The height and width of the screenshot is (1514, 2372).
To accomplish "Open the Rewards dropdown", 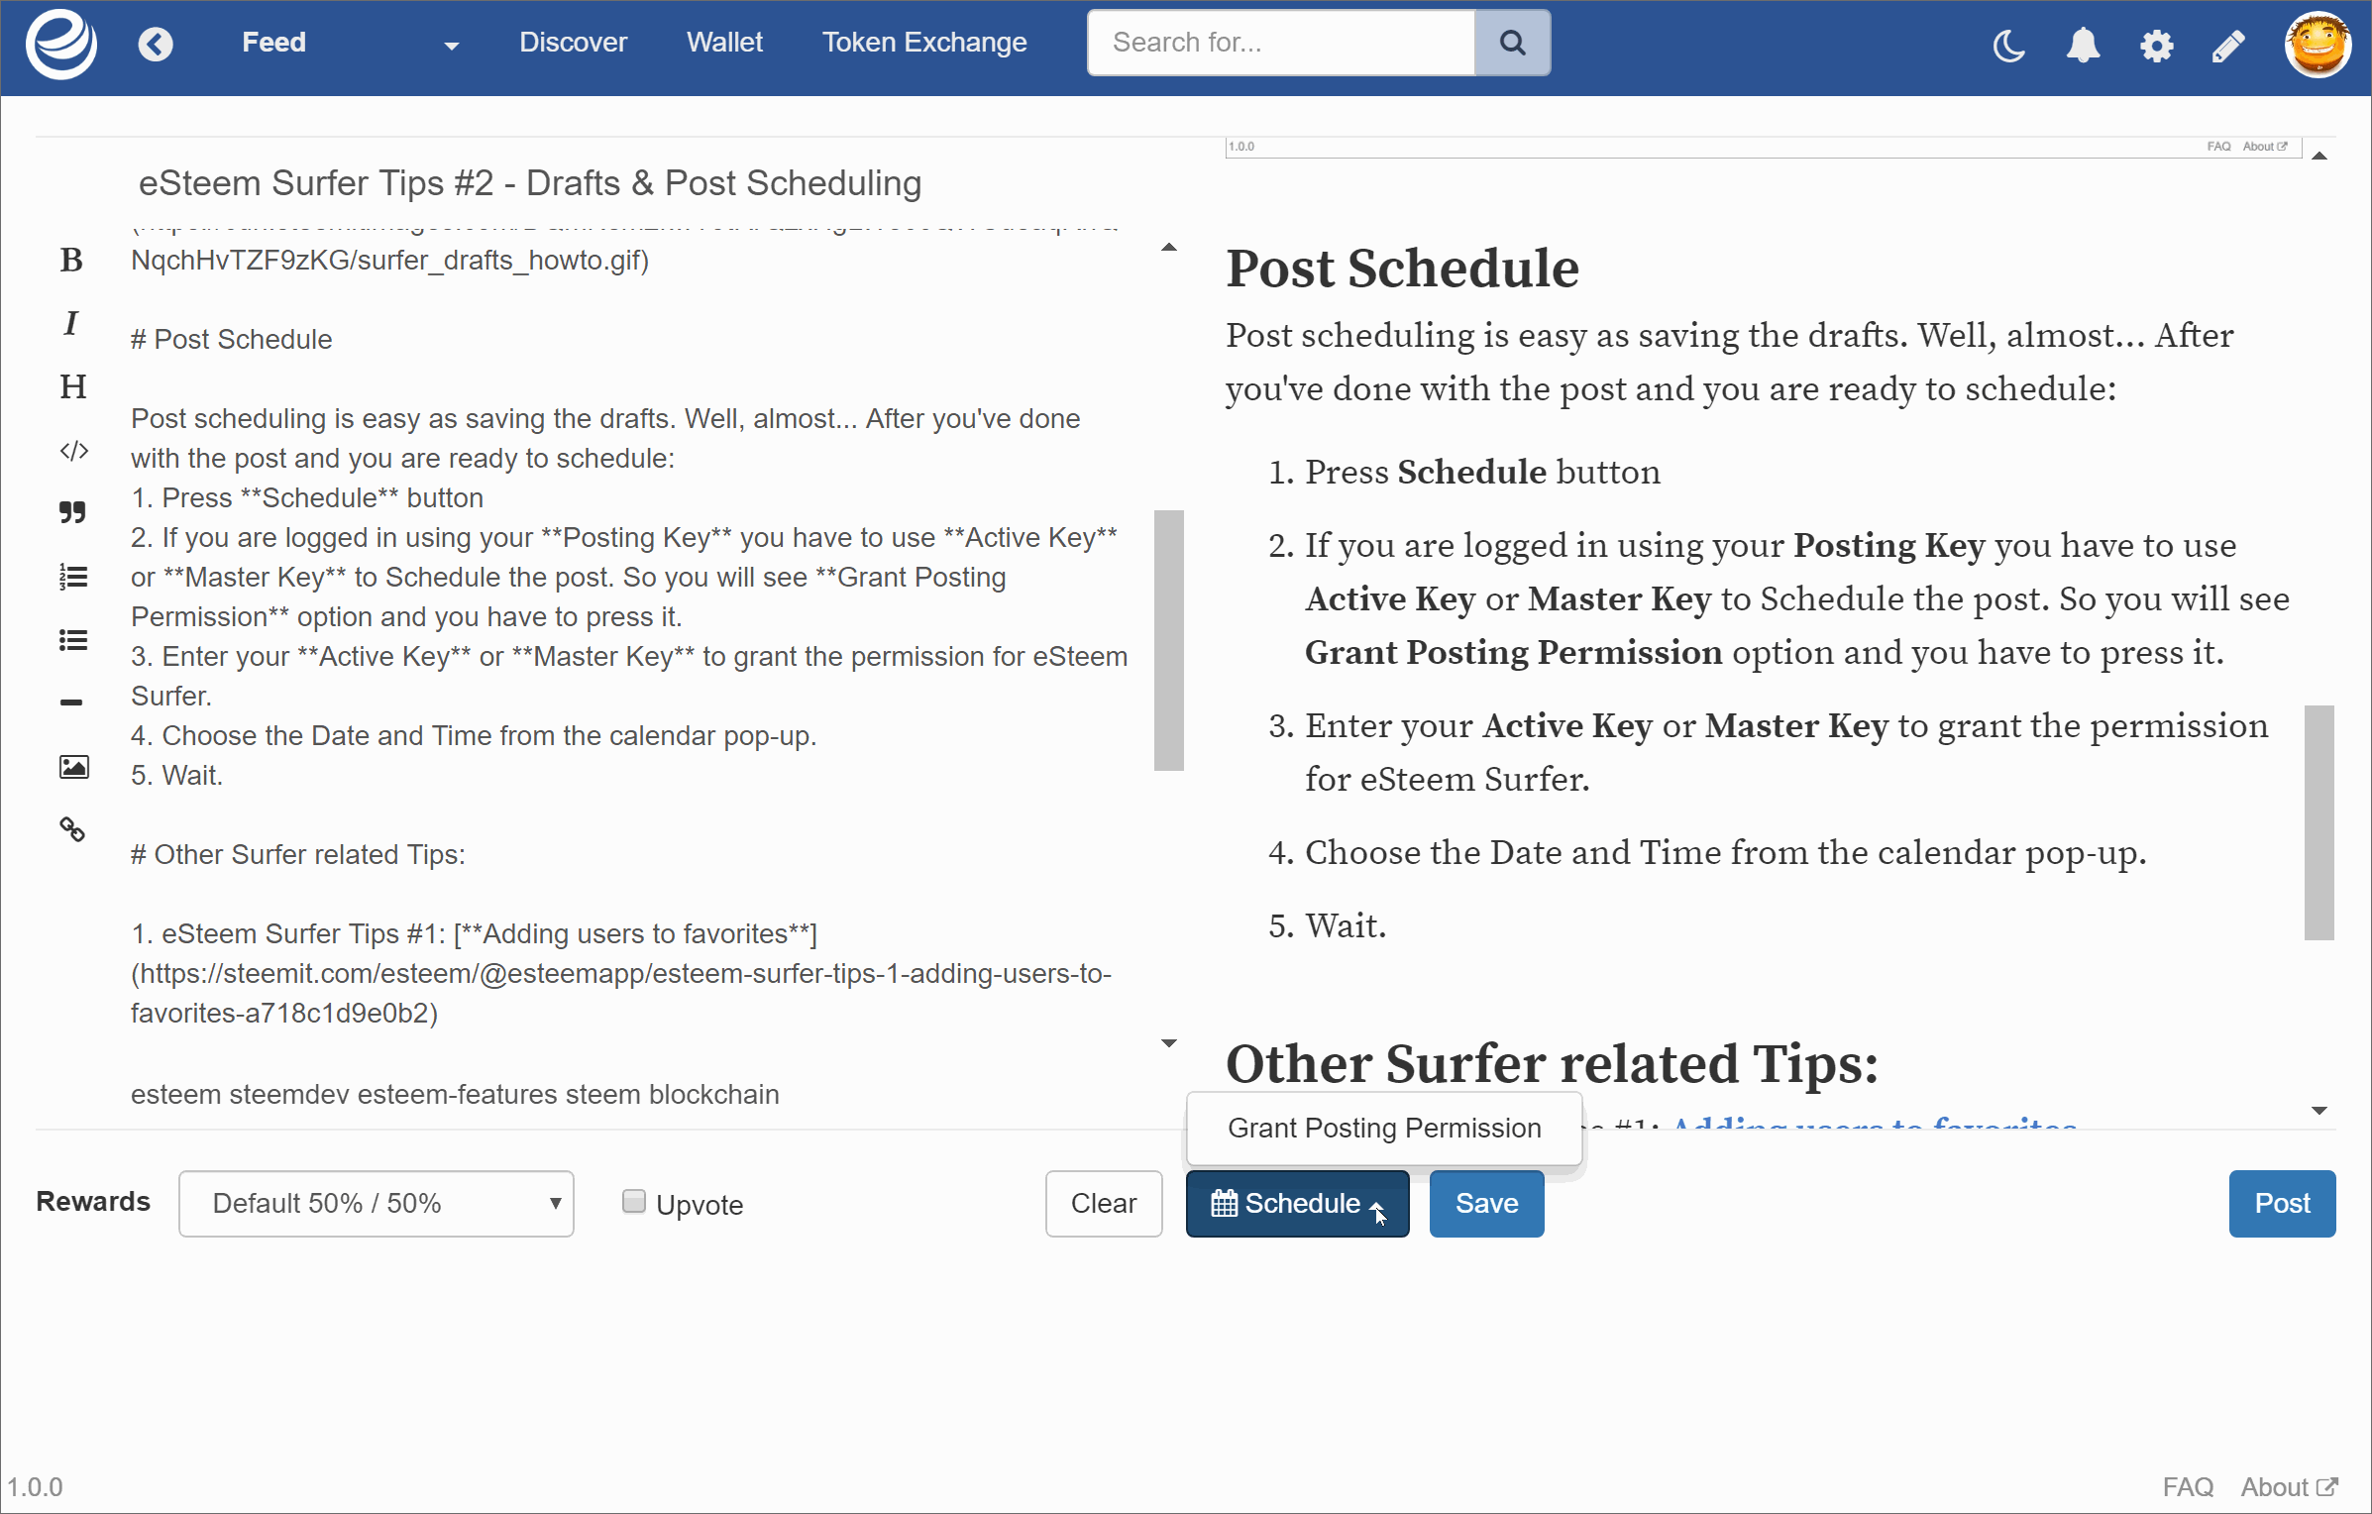I will click(x=376, y=1203).
